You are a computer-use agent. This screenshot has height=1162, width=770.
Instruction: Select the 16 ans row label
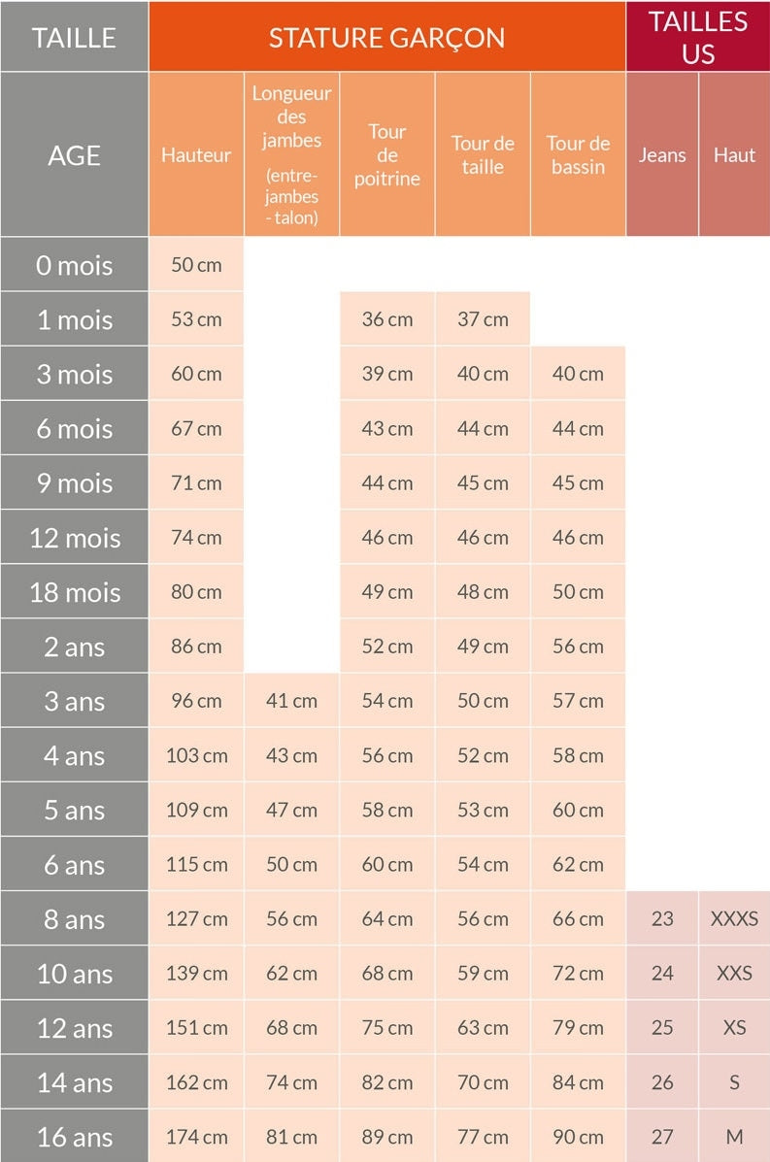74,1137
